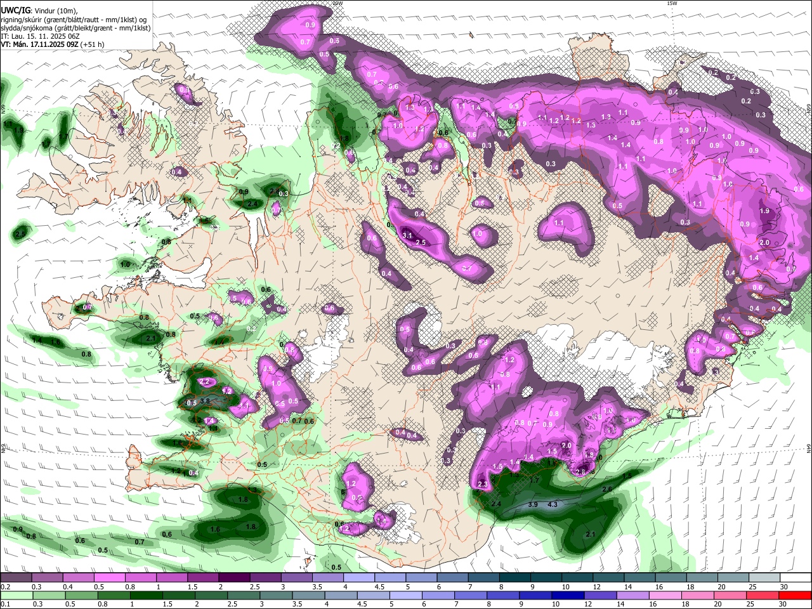Pick the pale grey 25–30 snow legend swatch
Viewport: 812px width, 609px height.
point(765,578)
